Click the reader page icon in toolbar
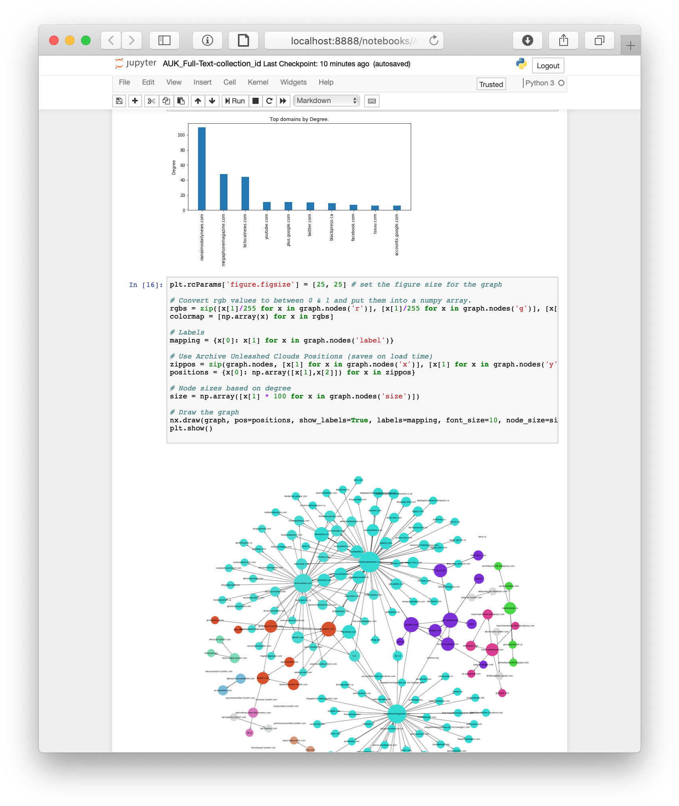Image resolution: width=679 pixels, height=806 pixels. (243, 40)
